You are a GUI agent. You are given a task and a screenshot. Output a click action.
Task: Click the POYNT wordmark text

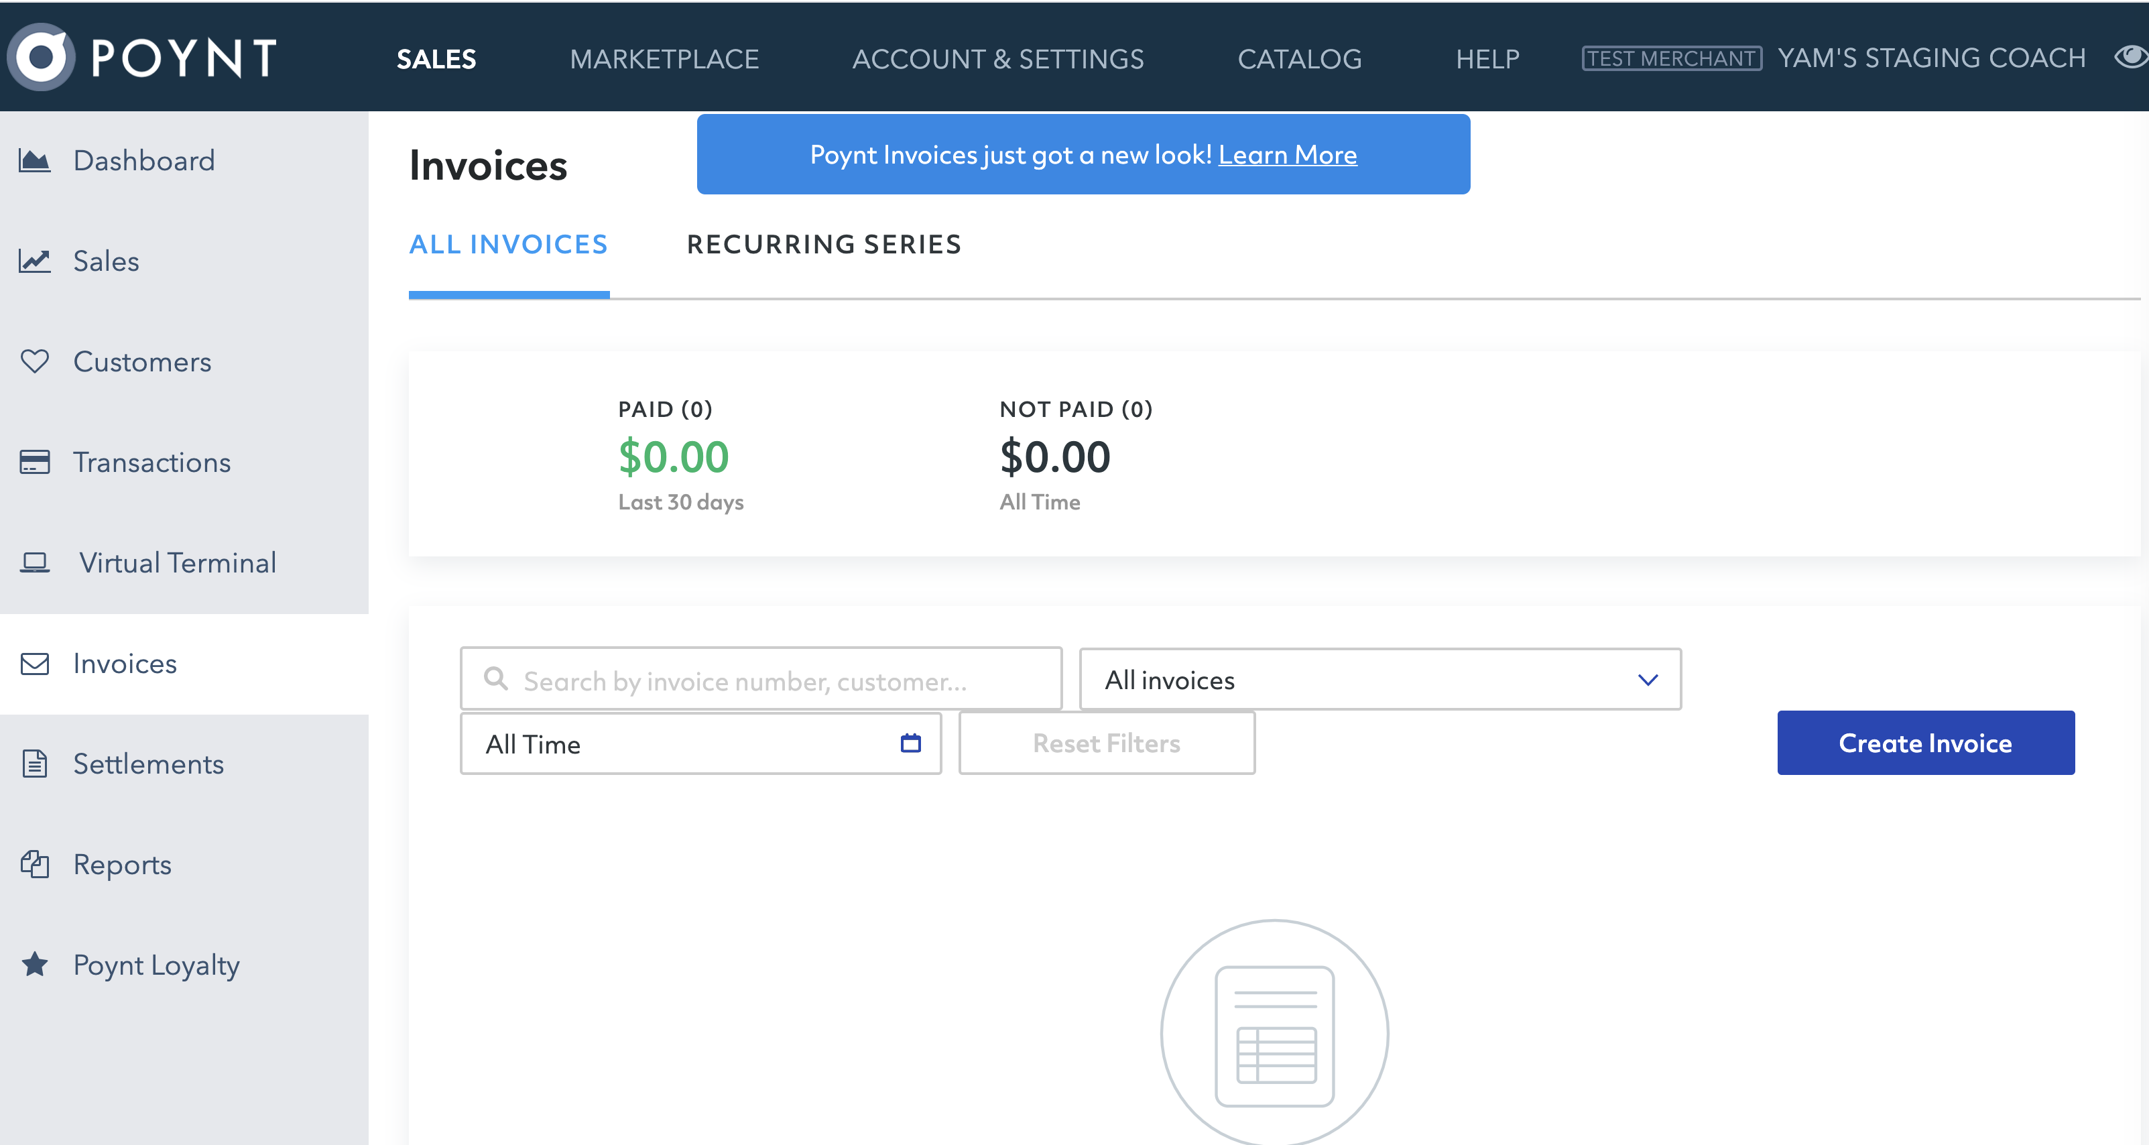[x=184, y=58]
